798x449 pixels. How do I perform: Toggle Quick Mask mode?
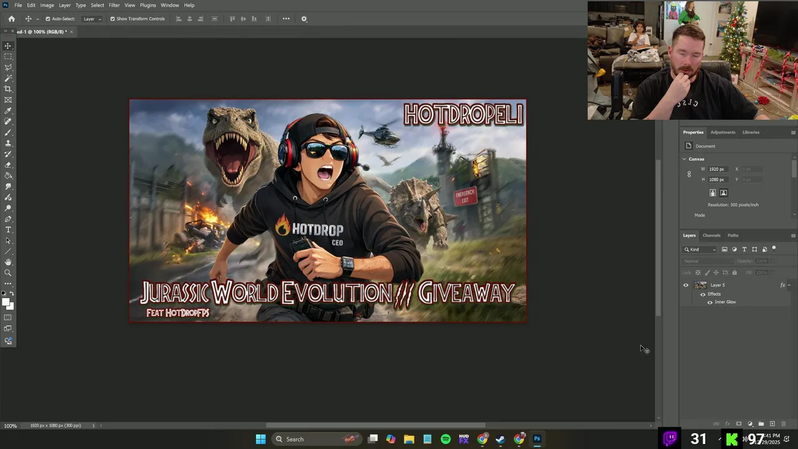coord(8,317)
